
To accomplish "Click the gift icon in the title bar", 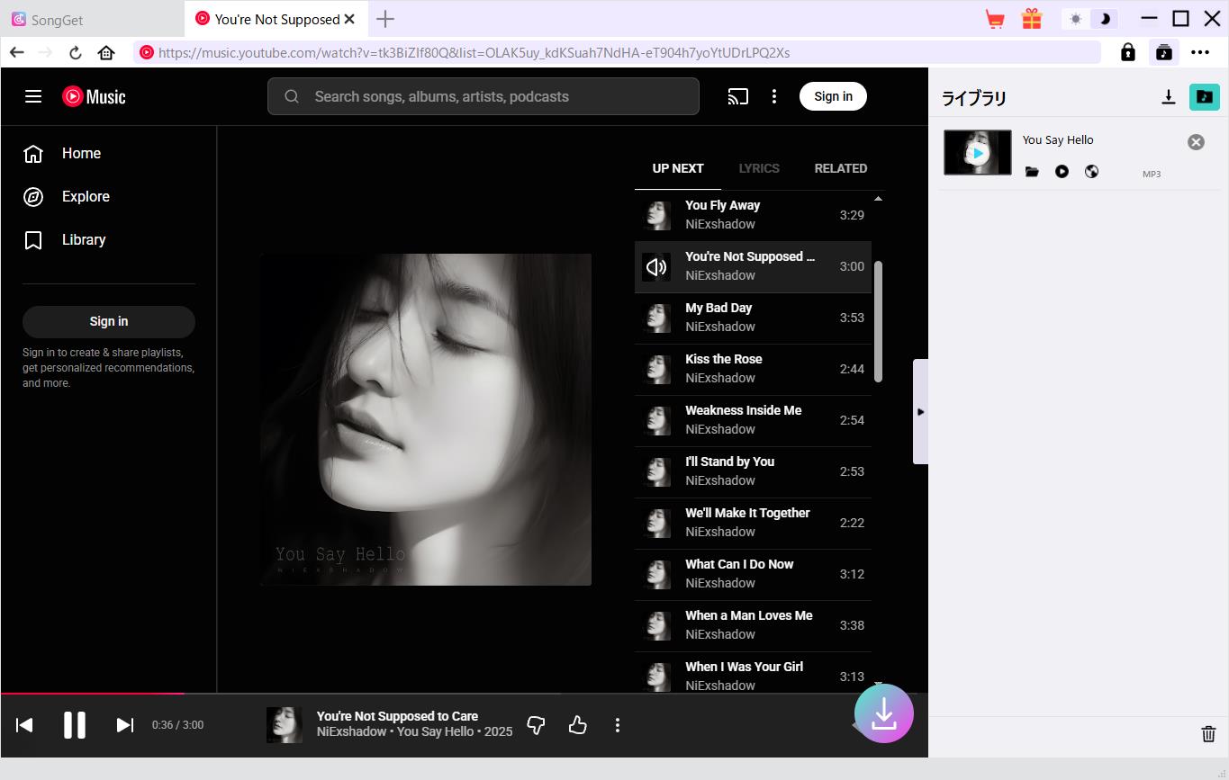I will pos(1031,18).
